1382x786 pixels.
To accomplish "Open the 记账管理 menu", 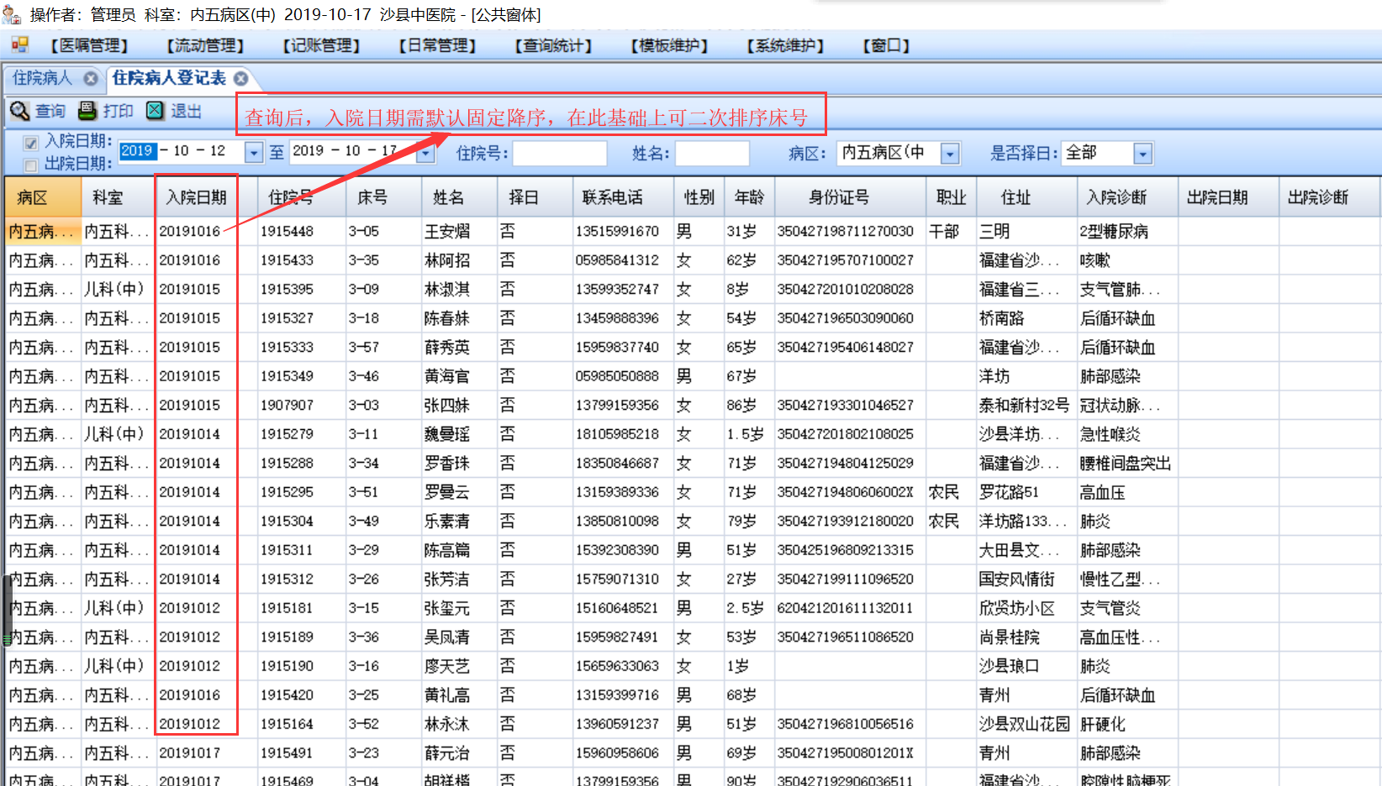I will [x=321, y=45].
